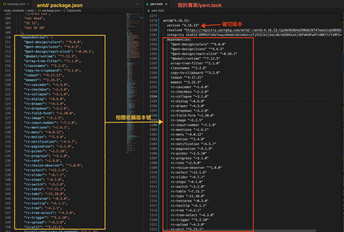Click "rc-resize-observer": "^1.0.0" in package.json
The height and width of the screenshot is (232, 344).
(x=53, y=165)
